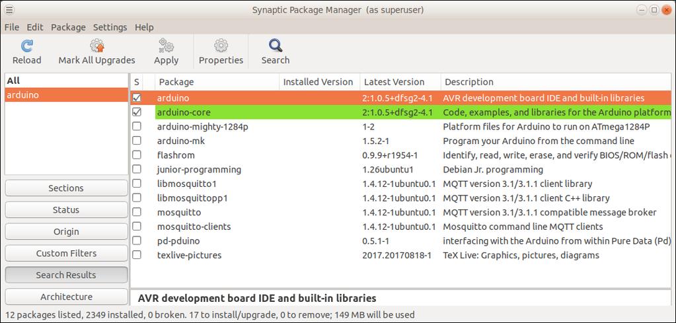The image size is (676, 323).
Task: Mark the flashrom checkbox
Action: (137, 155)
